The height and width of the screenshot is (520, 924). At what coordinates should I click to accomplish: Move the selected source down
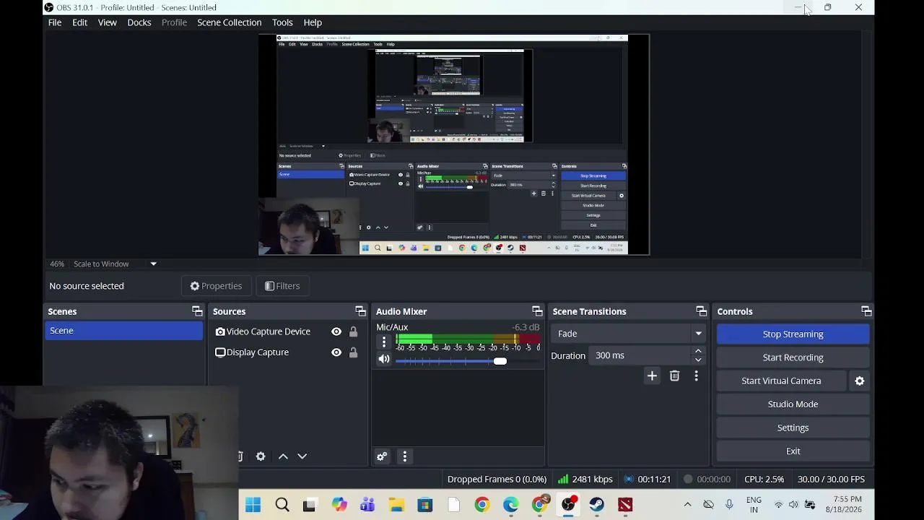[x=302, y=456]
